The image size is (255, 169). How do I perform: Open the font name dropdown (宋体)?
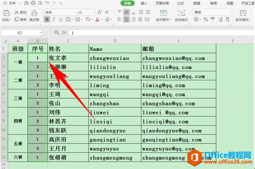pyautogui.click(x=75, y=12)
